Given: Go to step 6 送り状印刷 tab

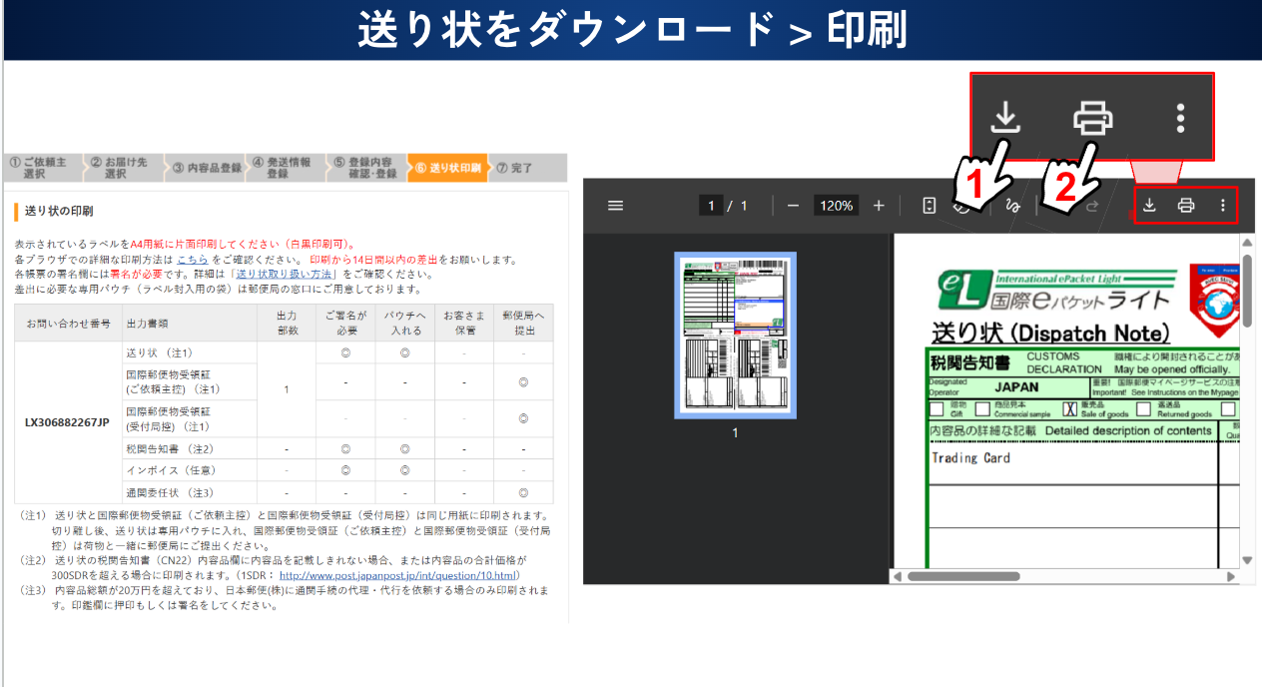Looking at the screenshot, I should [x=447, y=168].
